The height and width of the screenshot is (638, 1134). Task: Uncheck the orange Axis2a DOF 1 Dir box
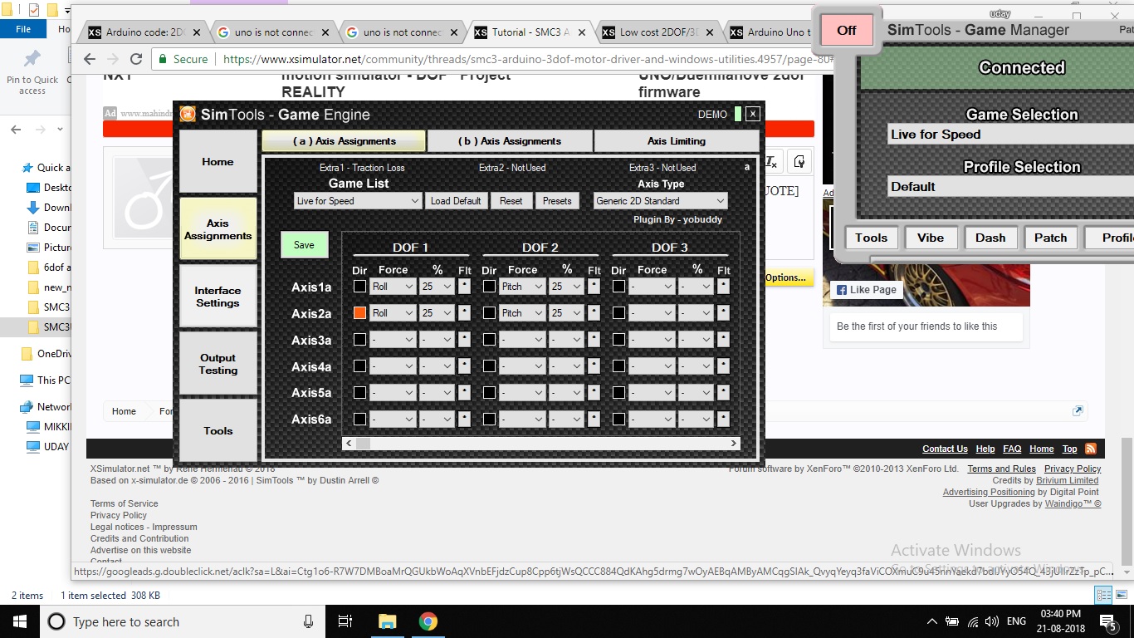[x=359, y=313]
